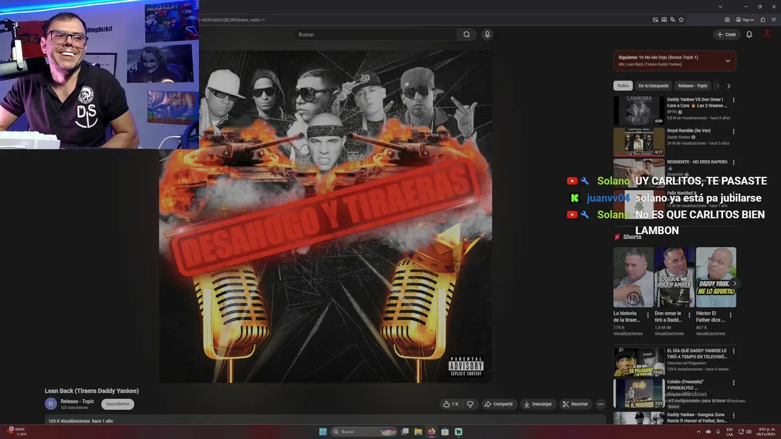The height and width of the screenshot is (439, 781).
Task: Expand the Siguiente: Yo No Me Dejo playlist panel
Action: coord(727,60)
